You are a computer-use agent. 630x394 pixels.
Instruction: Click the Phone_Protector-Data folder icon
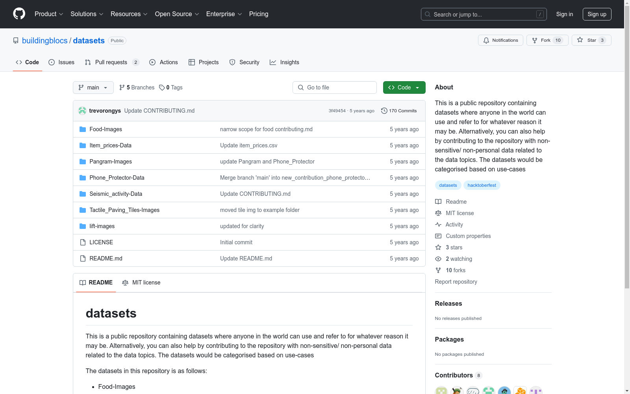[83, 178]
